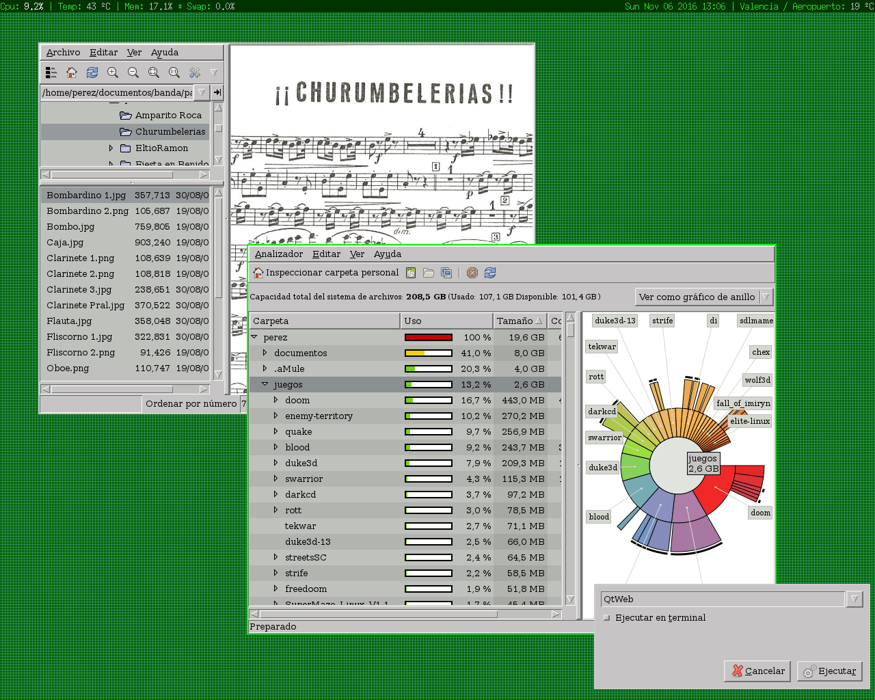Scan a remote folder with network icon
The height and width of the screenshot is (700, 875).
(x=446, y=273)
